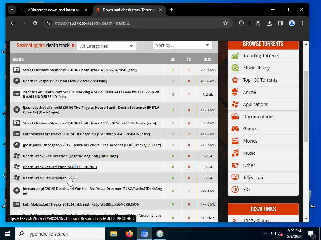Reload the current page
The image size is (321, 240).
pos(35,23)
